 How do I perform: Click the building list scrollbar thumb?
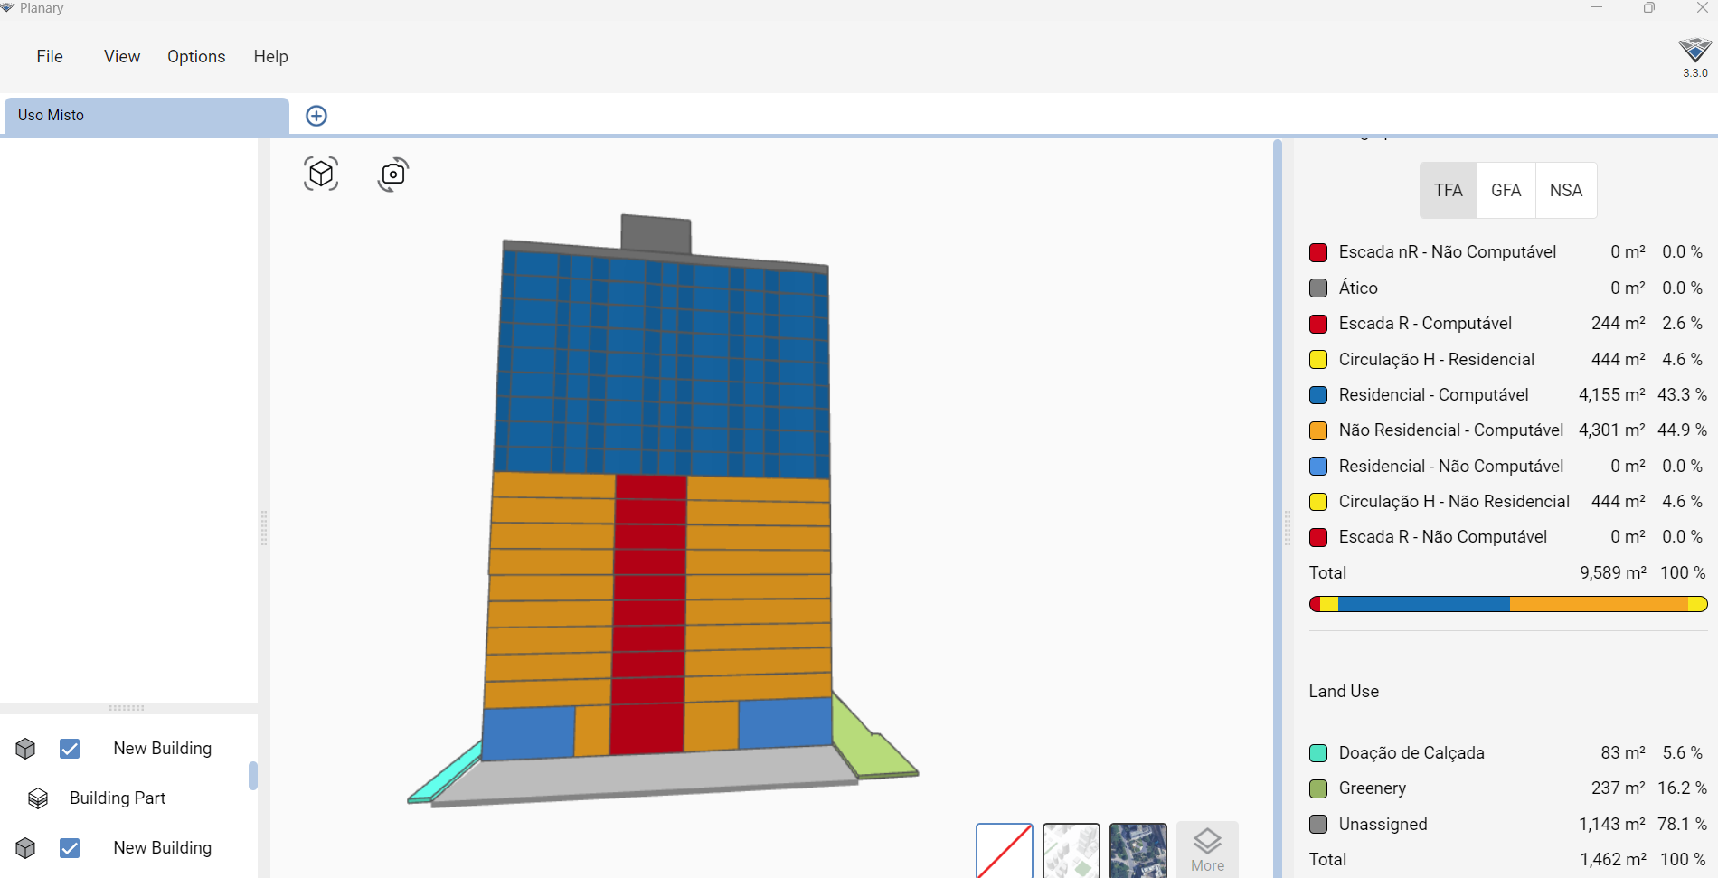tap(253, 776)
